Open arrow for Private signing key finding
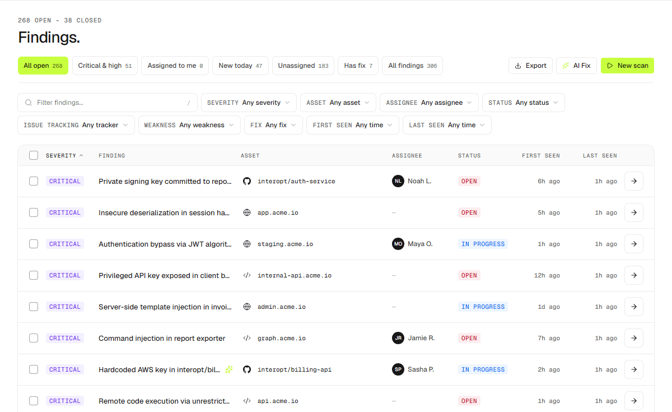Viewport: 672px width, 412px height. (x=633, y=181)
